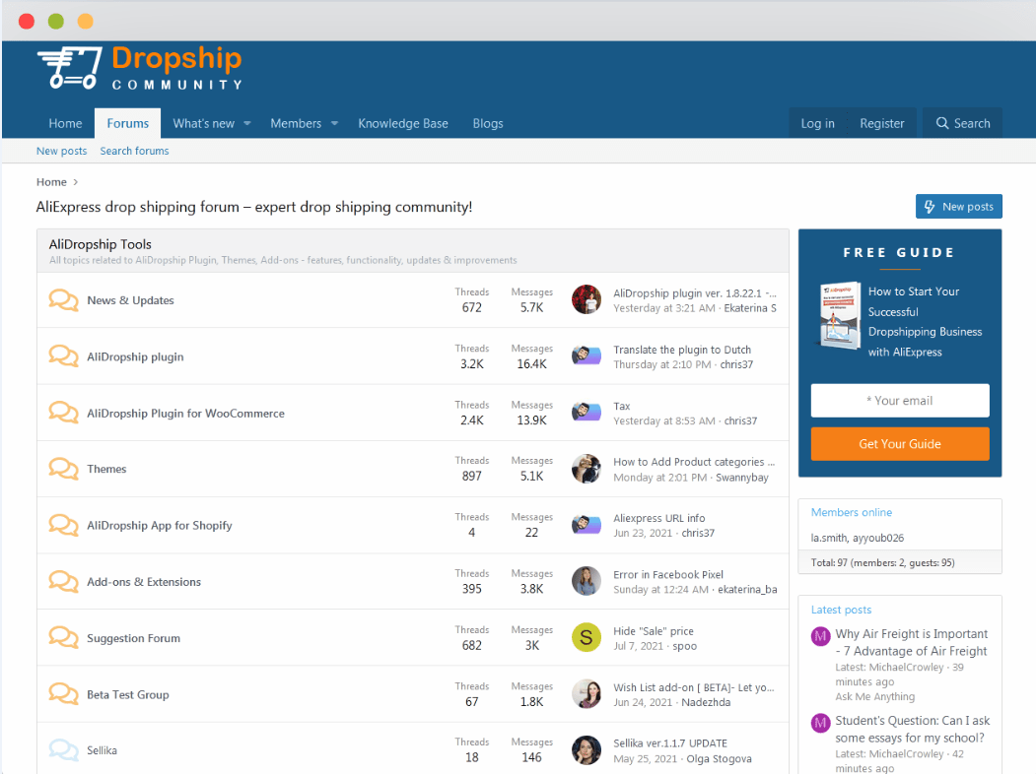Open Why Air Freight is Important post
Viewport: 1036px width, 774px height.
[911, 642]
